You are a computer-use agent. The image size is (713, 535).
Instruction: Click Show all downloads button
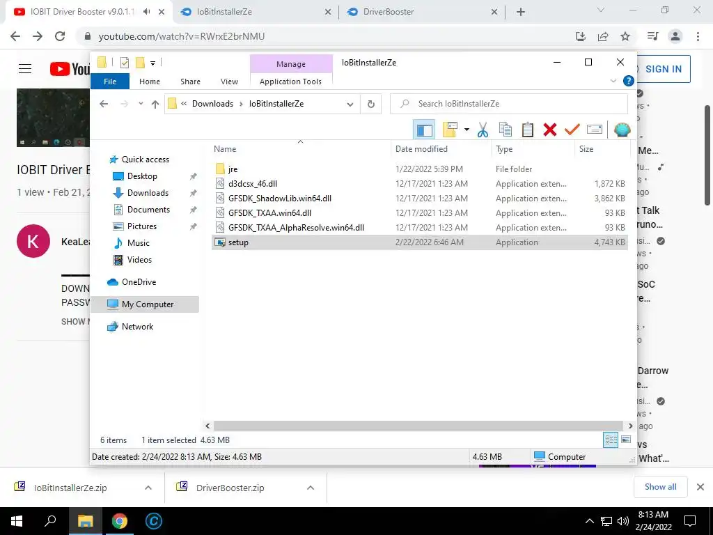[660, 487]
